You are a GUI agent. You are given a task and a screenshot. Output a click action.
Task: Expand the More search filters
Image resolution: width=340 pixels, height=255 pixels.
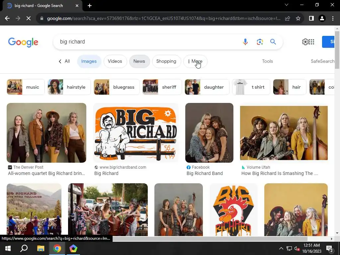(195, 61)
